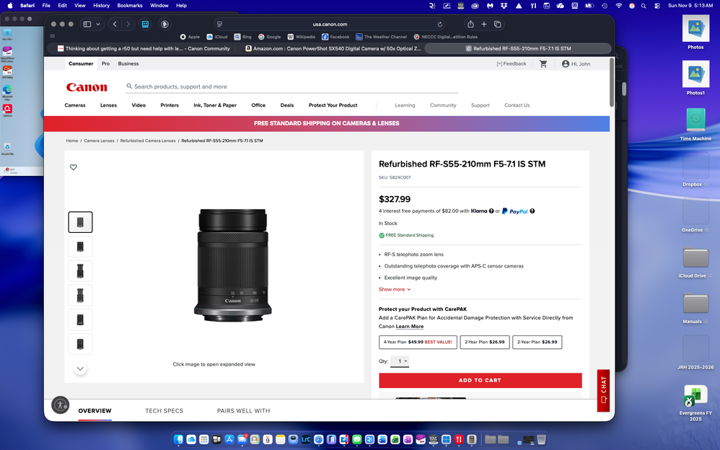The image size is (720, 450).
Task: Open the Lenses navigation menu
Action: 108,105
